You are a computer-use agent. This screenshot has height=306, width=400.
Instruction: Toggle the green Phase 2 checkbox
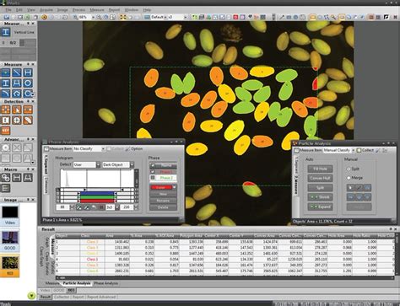(153, 178)
